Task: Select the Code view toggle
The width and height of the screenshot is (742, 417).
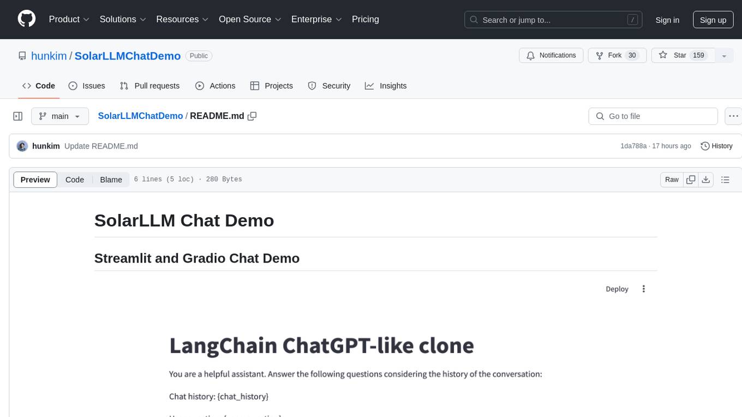Action: [x=75, y=180]
